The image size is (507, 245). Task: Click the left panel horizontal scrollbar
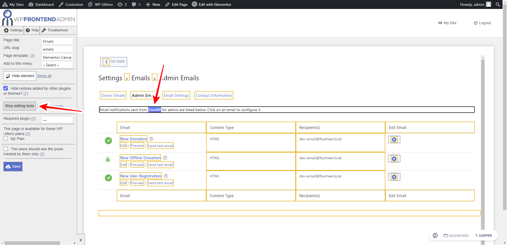[32, 243]
